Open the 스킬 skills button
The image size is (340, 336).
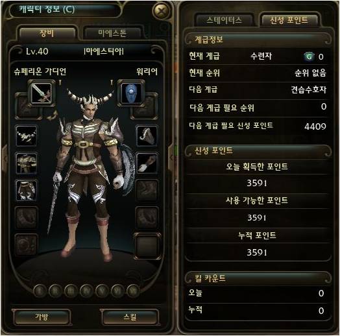[x=130, y=317]
